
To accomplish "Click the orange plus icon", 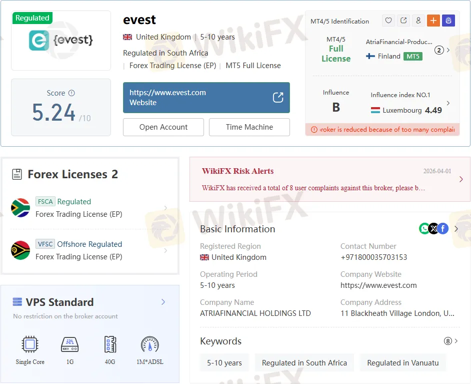I will (433, 21).
